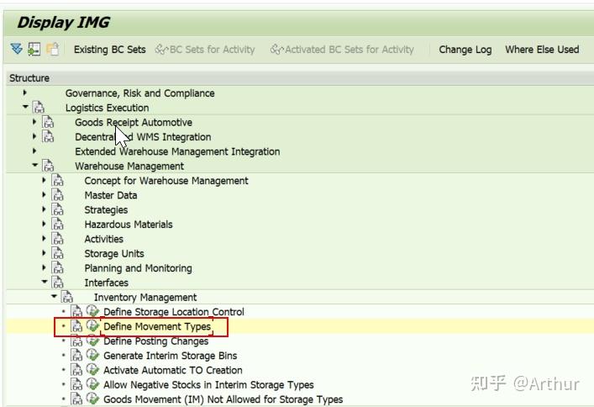Open documentation icon beside Allow Negative Stocks

click(x=77, y=385)
